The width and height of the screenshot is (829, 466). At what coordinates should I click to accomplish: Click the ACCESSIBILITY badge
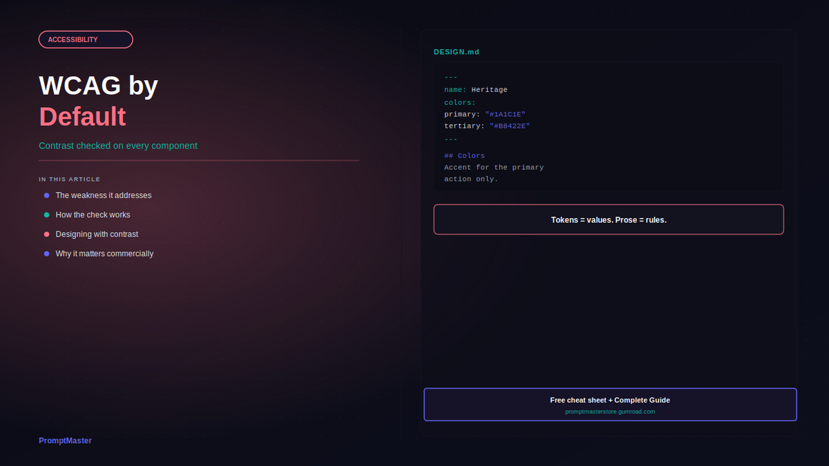coord(86,39)
